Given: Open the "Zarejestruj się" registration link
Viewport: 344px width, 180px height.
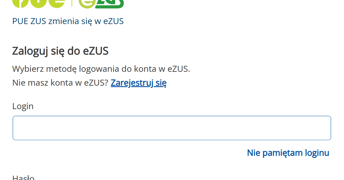Looking at the screenshot, I should 138,83.
